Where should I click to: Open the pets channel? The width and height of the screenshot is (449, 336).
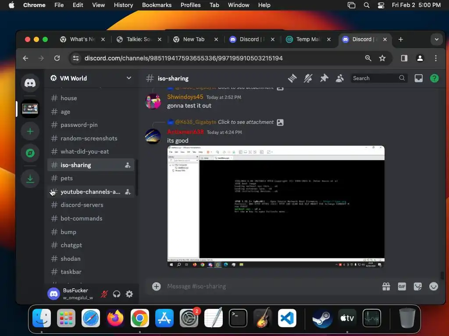pos(90,178)
